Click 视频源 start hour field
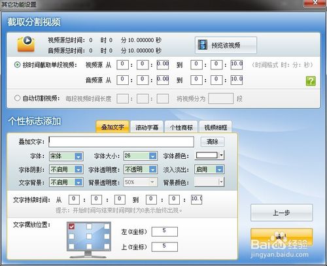Image resolution: width=327 pixels, height=266 pixels. coord(122,65)
